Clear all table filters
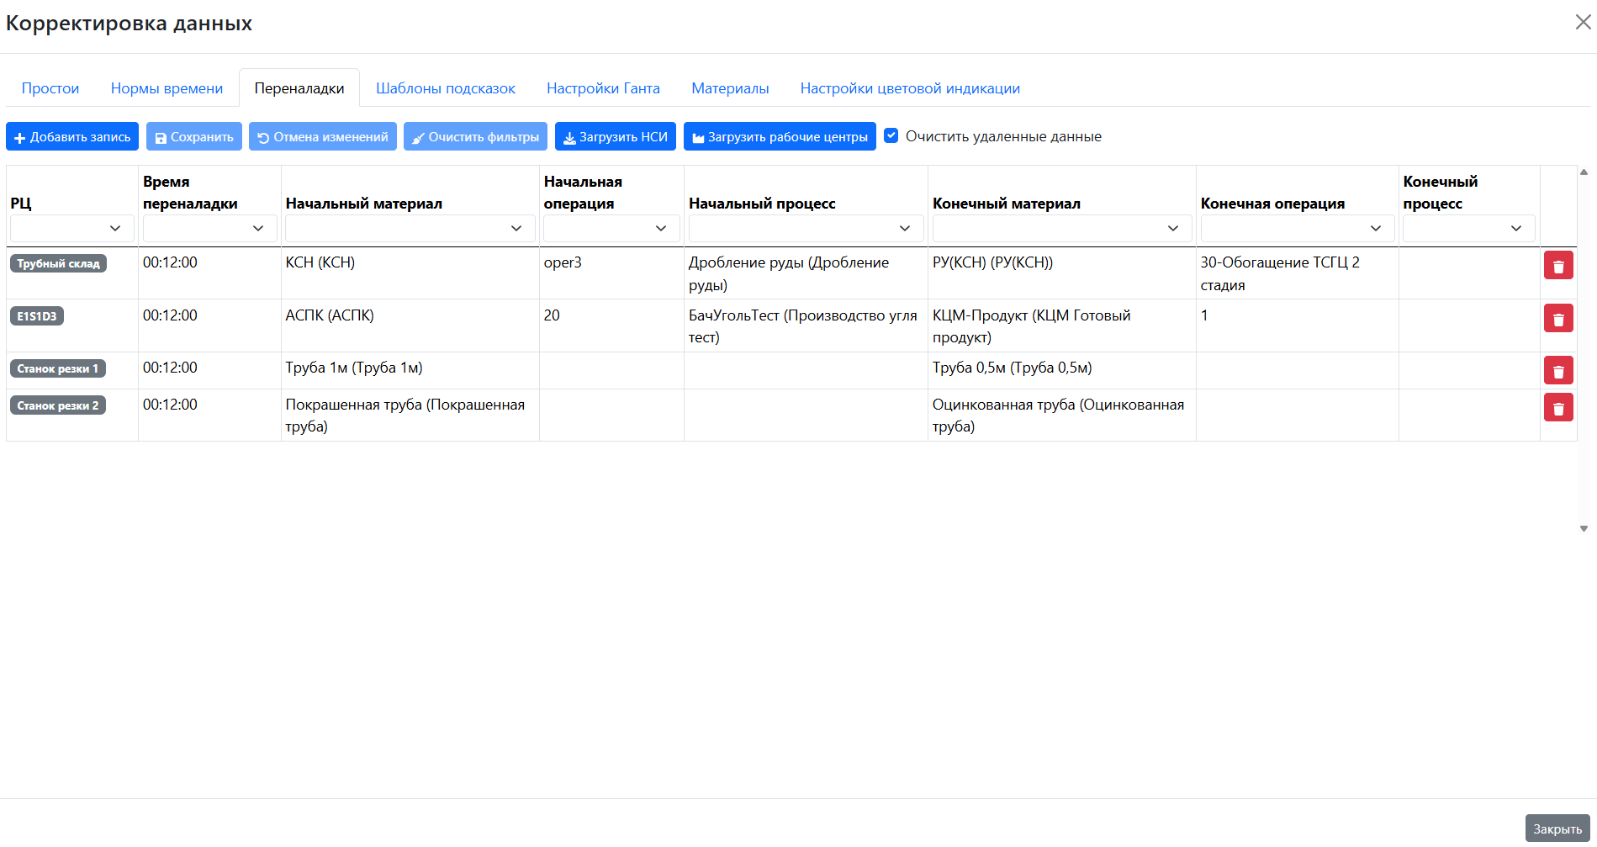 475,137
